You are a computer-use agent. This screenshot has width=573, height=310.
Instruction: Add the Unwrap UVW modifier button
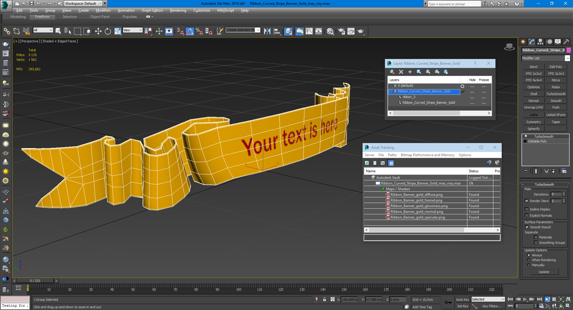coord(533,107)
